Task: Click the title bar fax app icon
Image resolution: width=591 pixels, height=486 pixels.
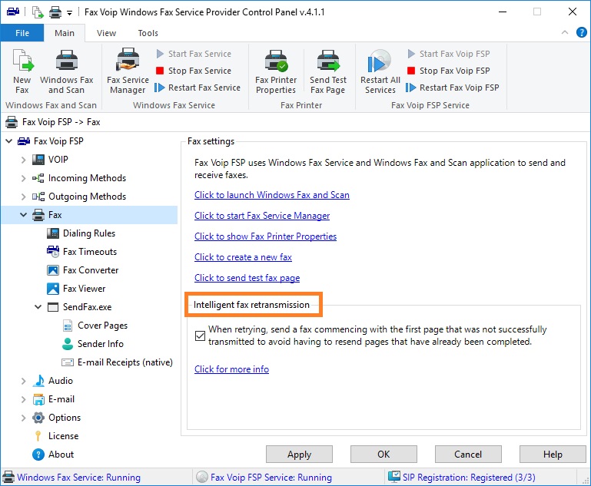Action: tap(13, 12)
